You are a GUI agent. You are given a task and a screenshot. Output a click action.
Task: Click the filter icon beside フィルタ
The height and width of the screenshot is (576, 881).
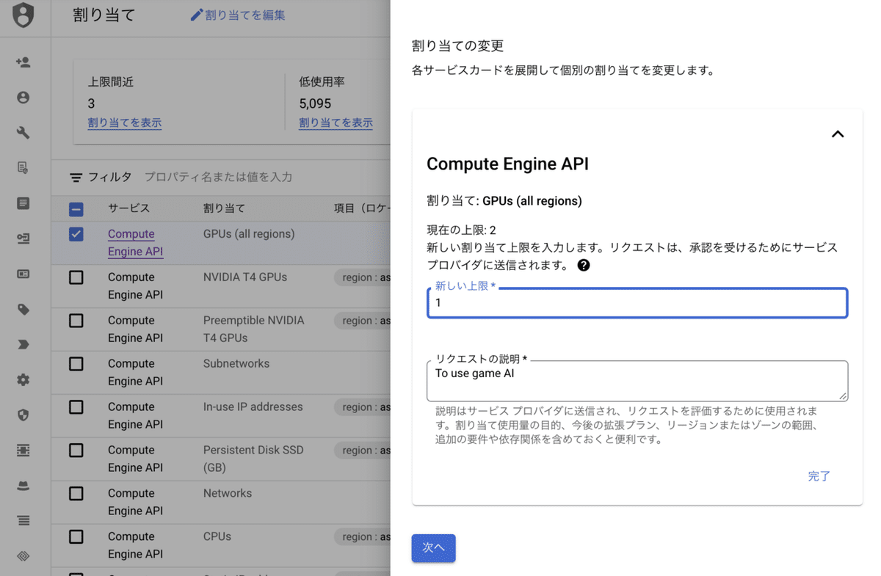click(x=76, y=176)
